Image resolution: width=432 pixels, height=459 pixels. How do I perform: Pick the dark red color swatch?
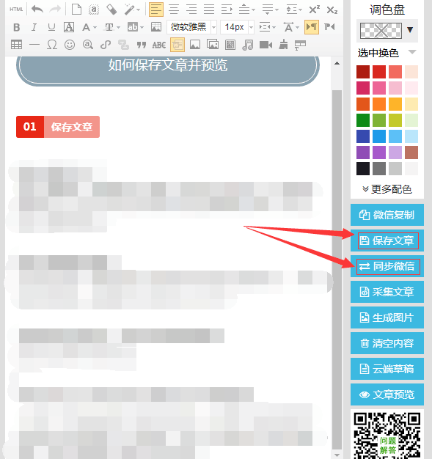363,72
